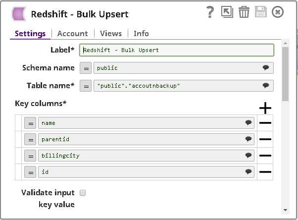
Task: Open suggestions bubble for Table name
Action: [266, 85]
